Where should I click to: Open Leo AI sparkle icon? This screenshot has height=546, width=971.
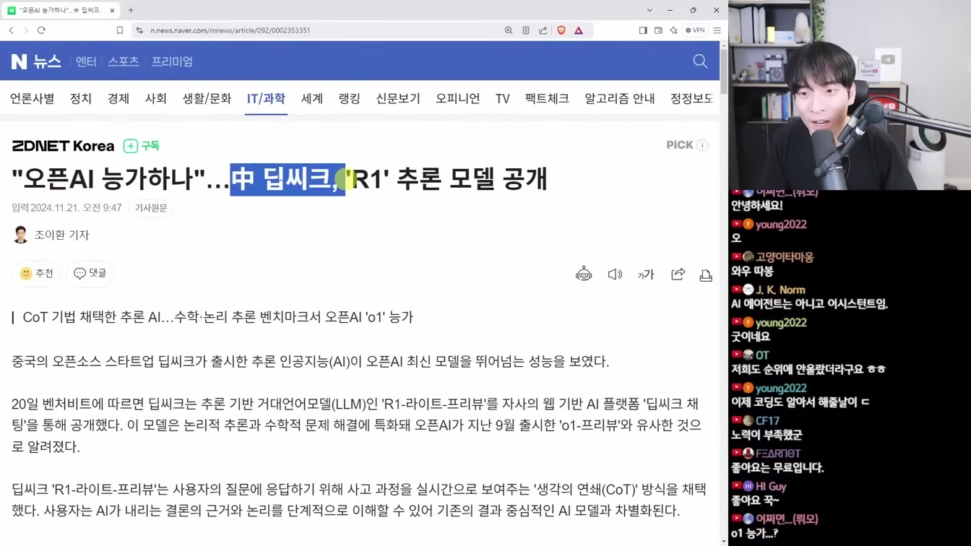click(x=673, y=30)
